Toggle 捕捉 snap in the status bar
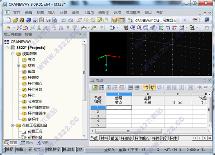215x155 pixels. [9, 149]
